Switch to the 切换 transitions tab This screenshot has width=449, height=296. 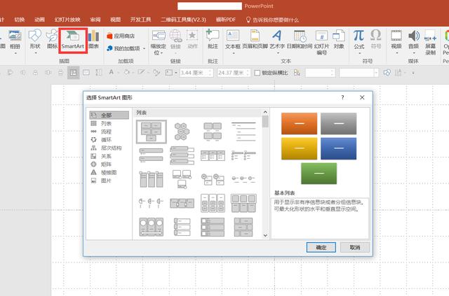click(x=20, y=20)
